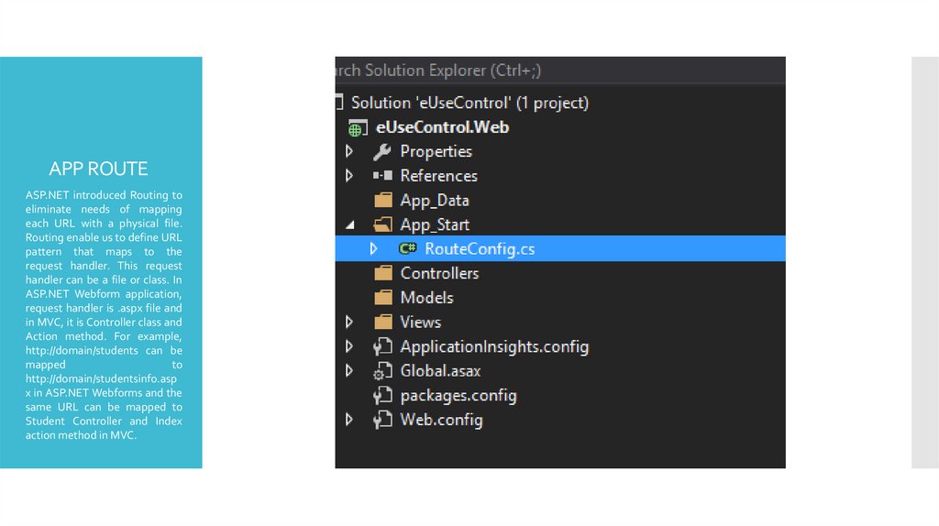Select the Web.config file
Image resolution: width=939 pixels, height=526 pixels.
pyautogui.click(x=441, y=421)
